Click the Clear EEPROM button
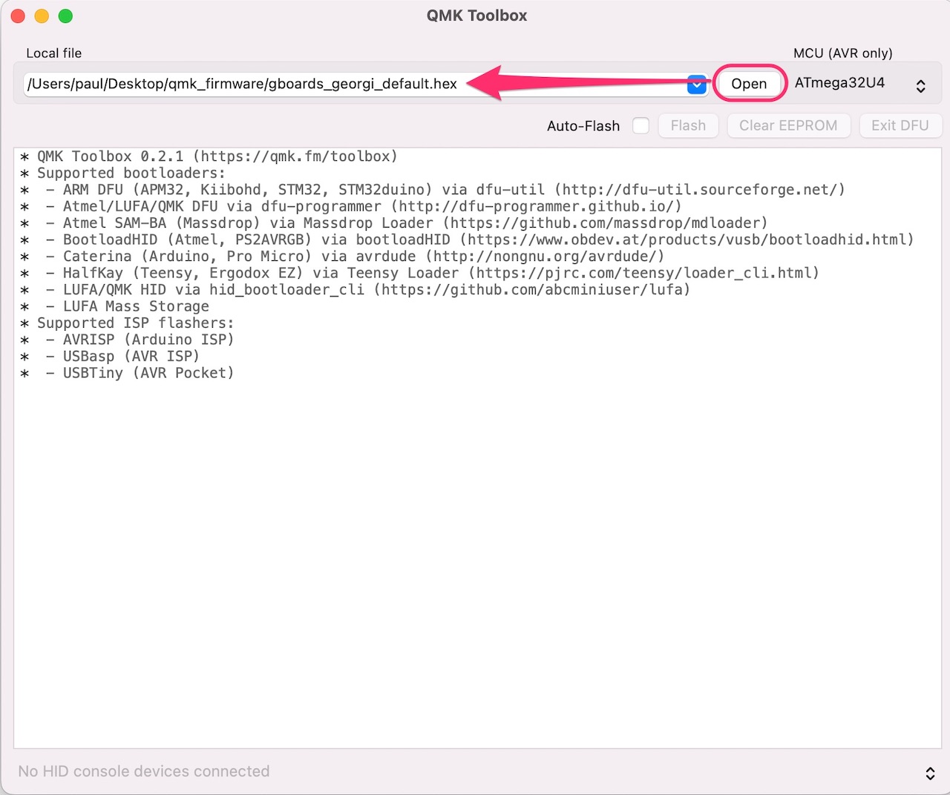This screenshot has width=950, height=795. tap(788, 125)
